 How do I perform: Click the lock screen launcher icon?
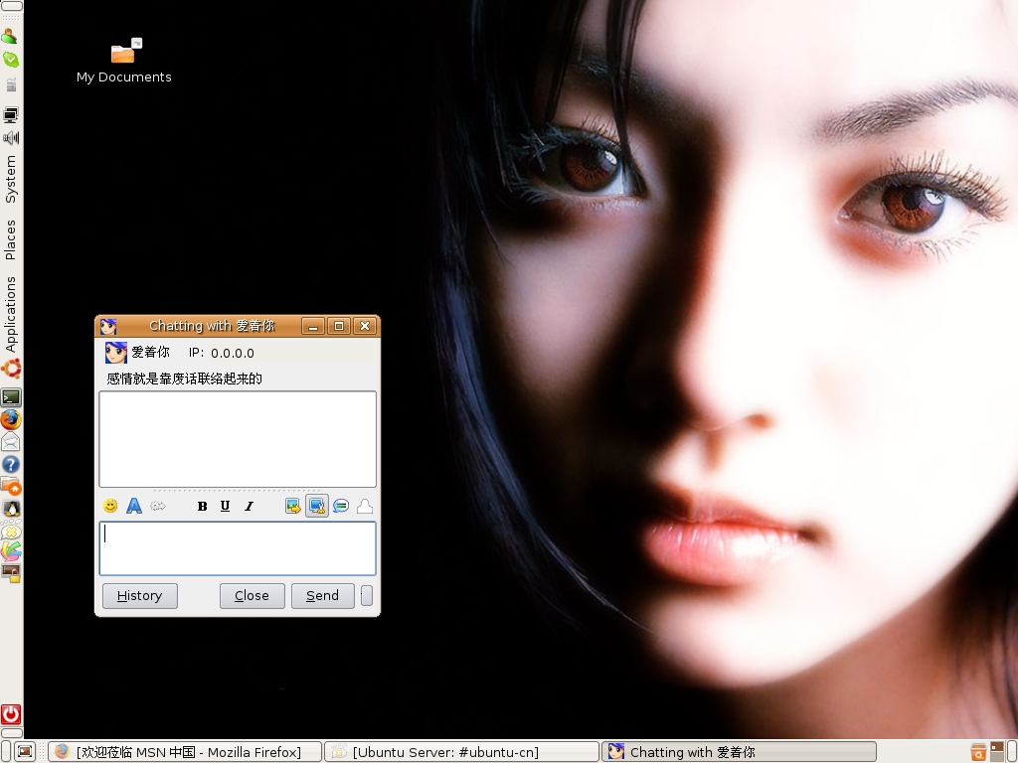pos(11,573)
